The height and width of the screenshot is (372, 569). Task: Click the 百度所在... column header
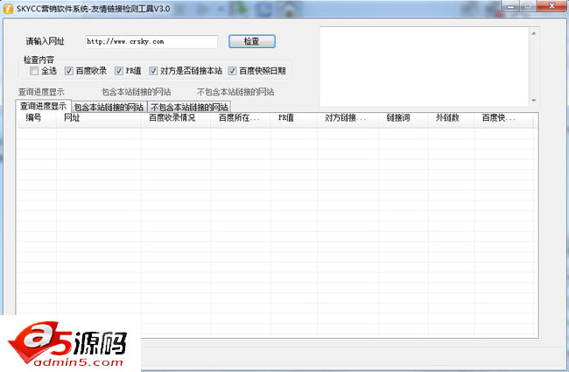(241, 118)
